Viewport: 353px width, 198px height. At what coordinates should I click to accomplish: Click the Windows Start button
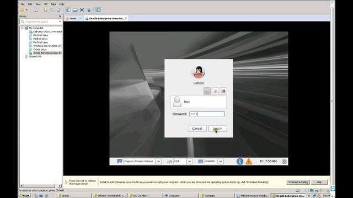pos(24,196)
